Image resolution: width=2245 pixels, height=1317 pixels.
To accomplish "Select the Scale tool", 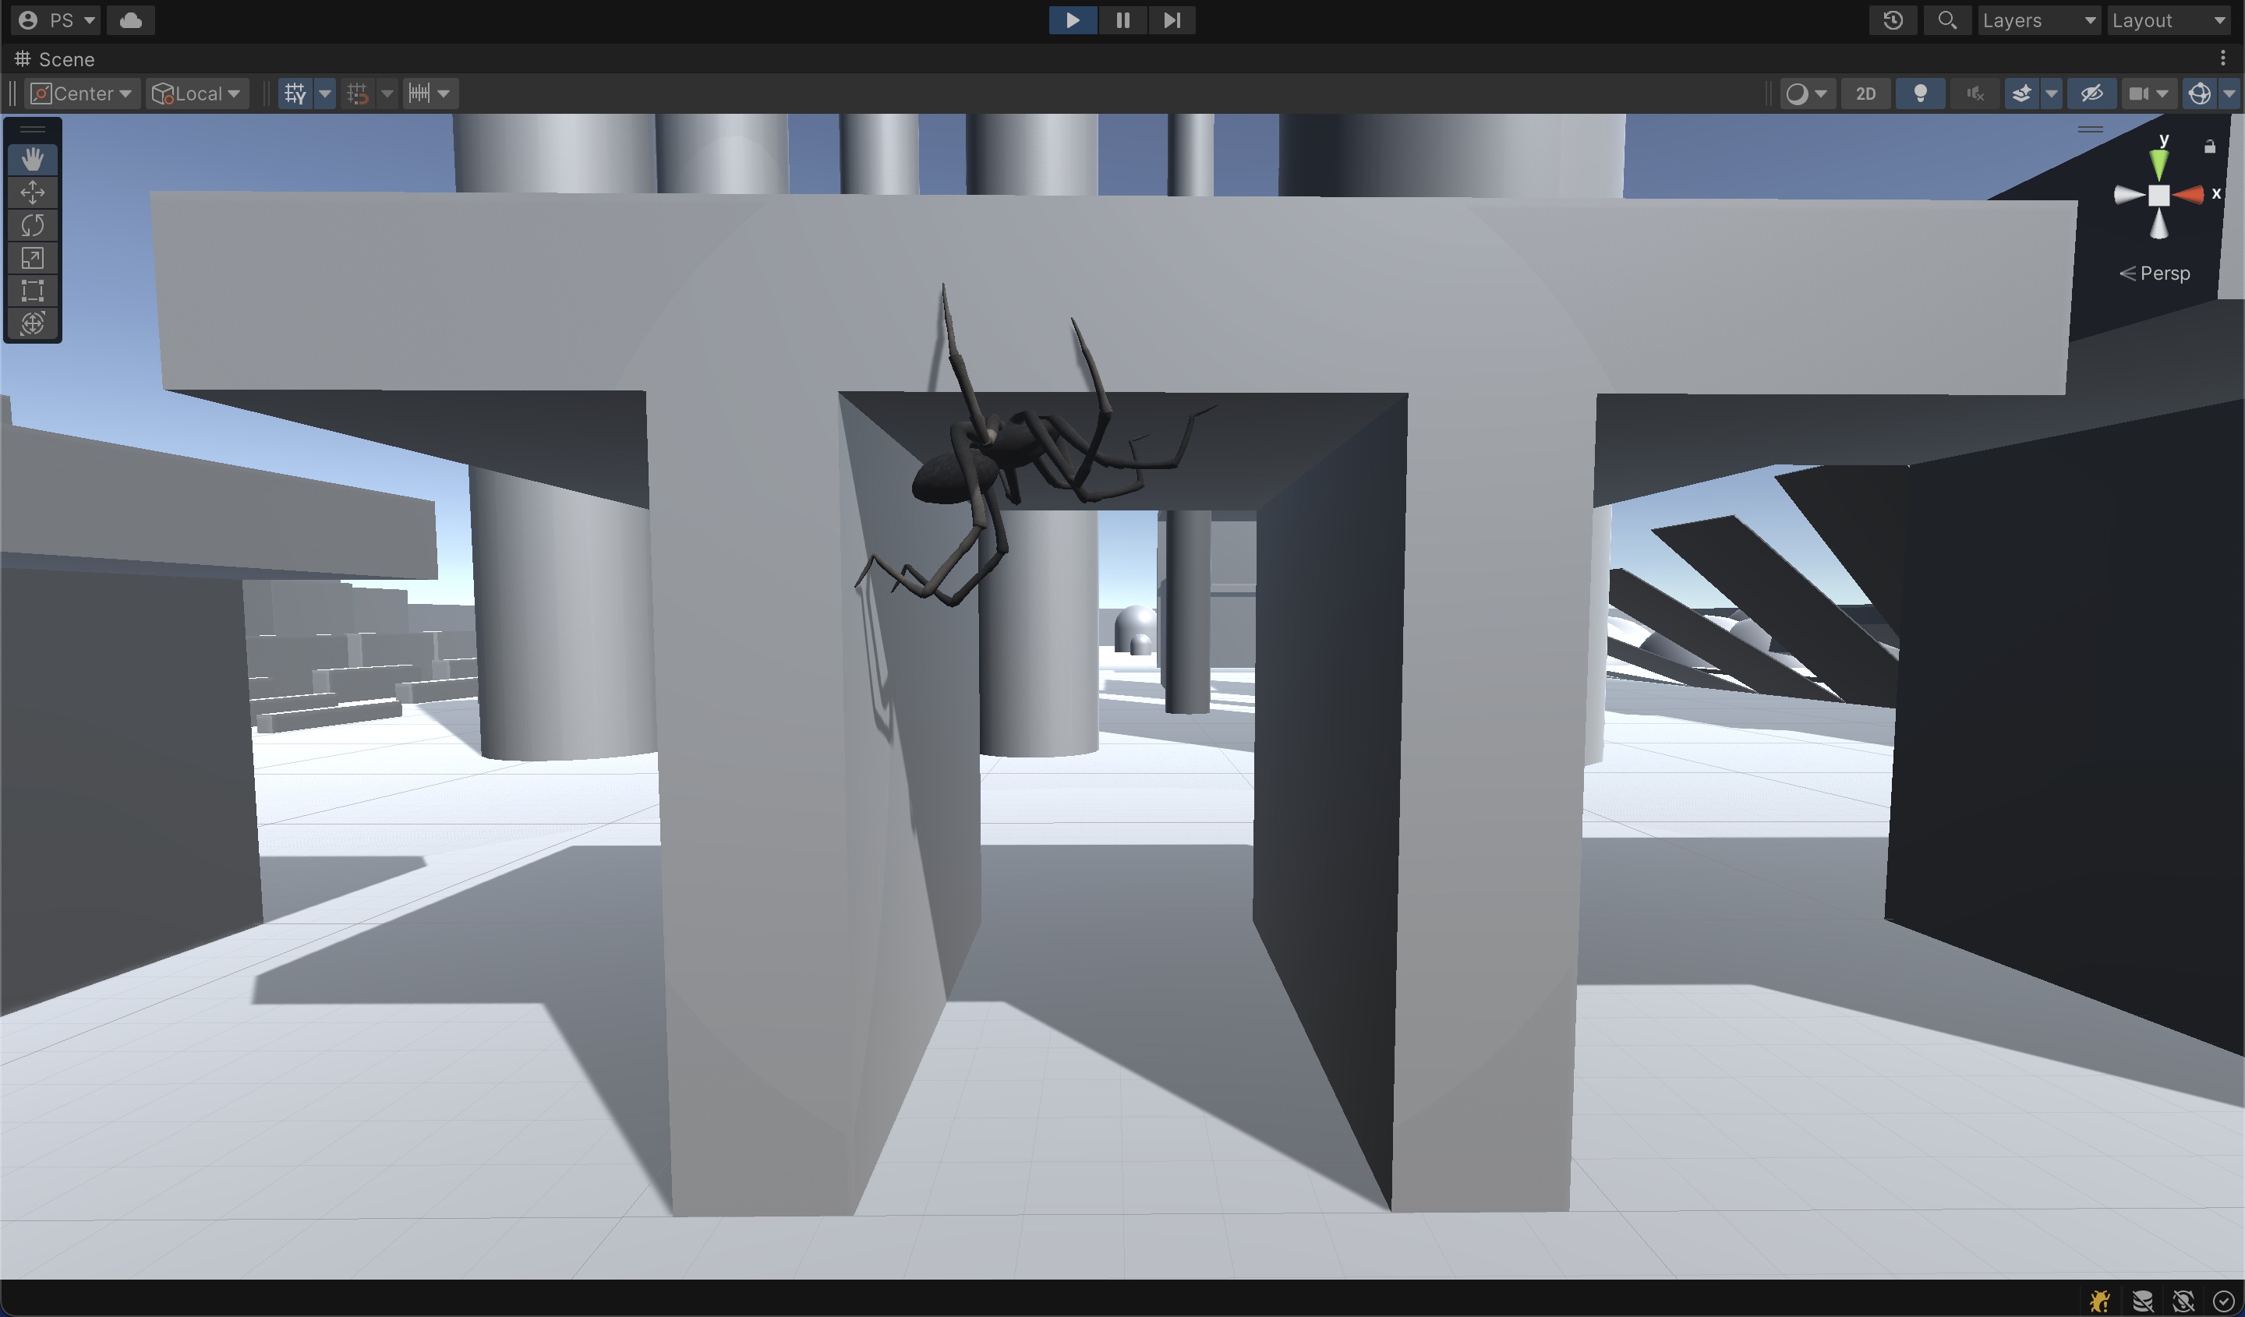I will (x=33, y=258).
